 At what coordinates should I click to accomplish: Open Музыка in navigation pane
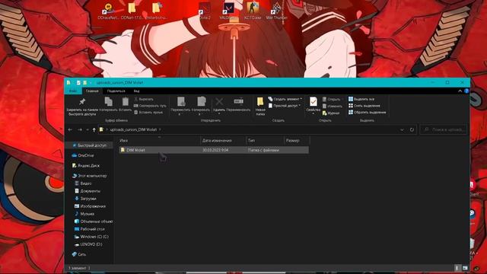tap(84, 214)
